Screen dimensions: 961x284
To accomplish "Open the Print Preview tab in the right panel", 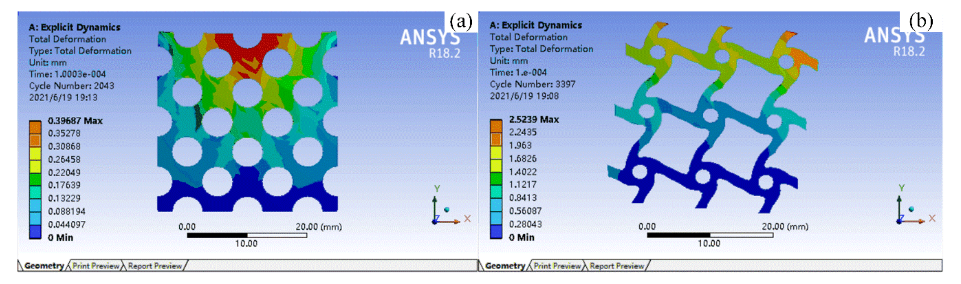I will pyautogui.click(x=557, y=266).
